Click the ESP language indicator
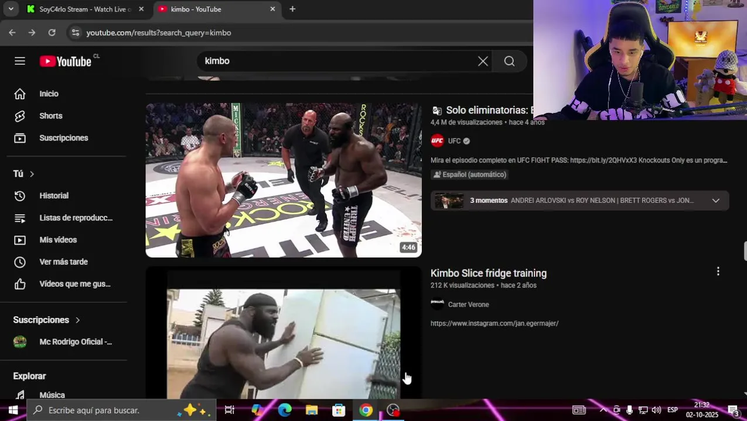The width and height of the screenshot is (747, 421). 673,410
